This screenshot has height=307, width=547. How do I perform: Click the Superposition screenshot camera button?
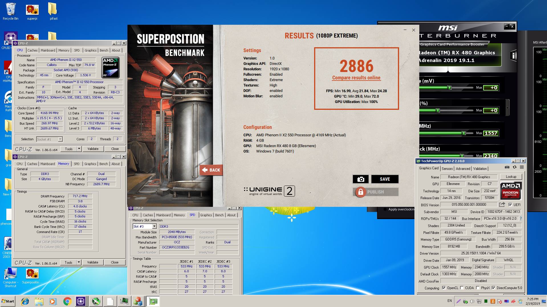tap(361, 179)
